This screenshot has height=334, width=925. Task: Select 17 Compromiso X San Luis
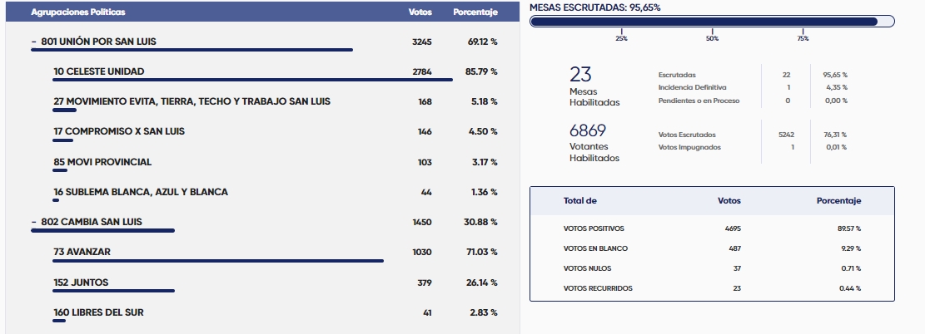pyautogui.click(x=119, y=131)
